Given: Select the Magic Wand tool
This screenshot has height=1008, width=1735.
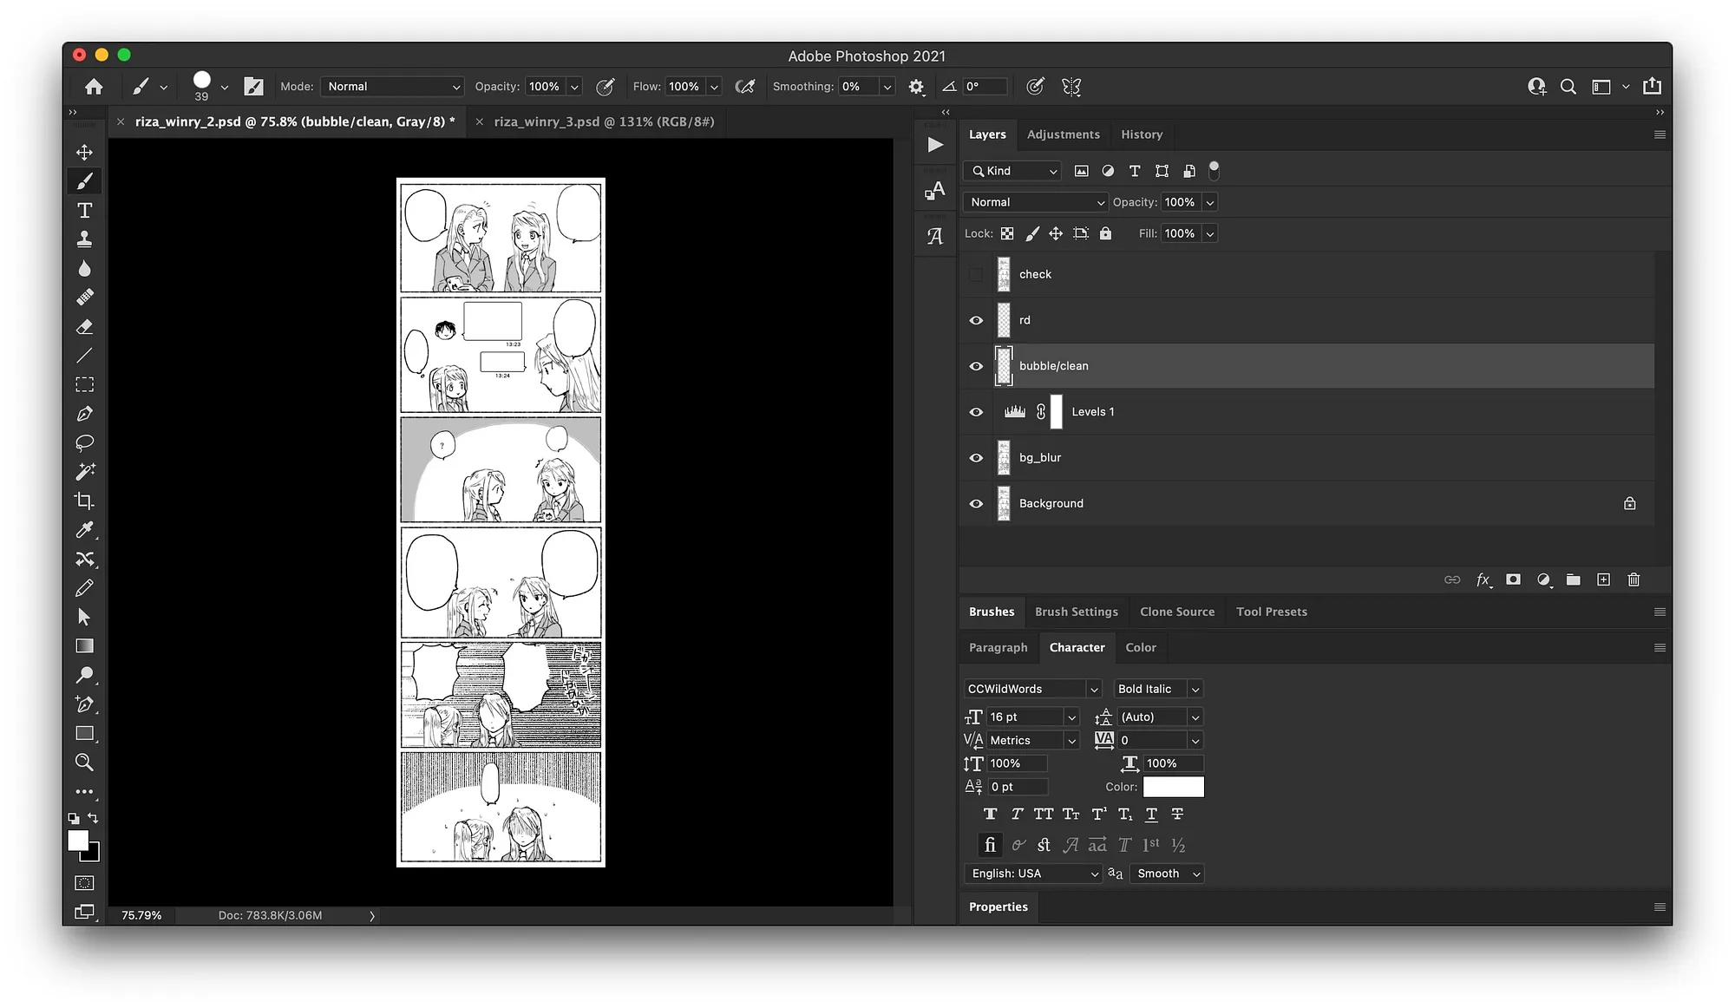Looking at the screenshot, I should [84, 472].
